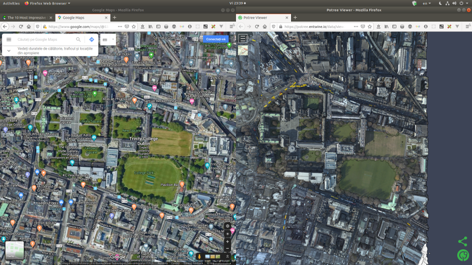Close the Potree Viewer tab
The width and height of the screenshot is (472, 265).
point(286,18)
